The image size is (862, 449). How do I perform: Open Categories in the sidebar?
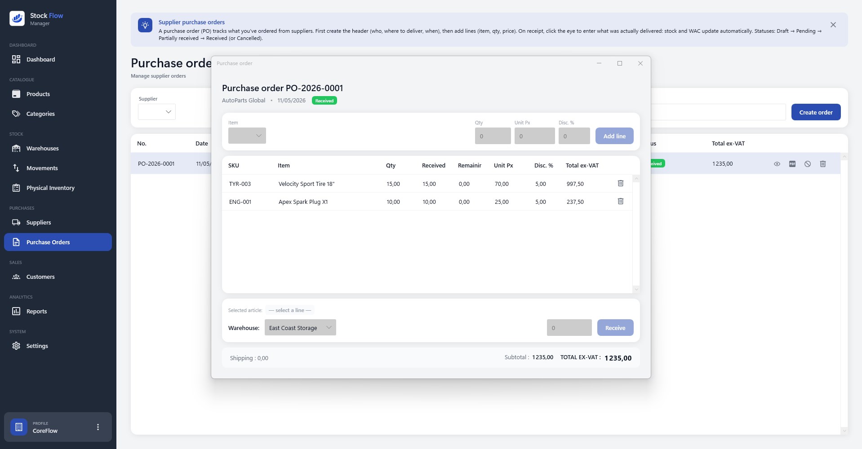click(x=58, y=114)
